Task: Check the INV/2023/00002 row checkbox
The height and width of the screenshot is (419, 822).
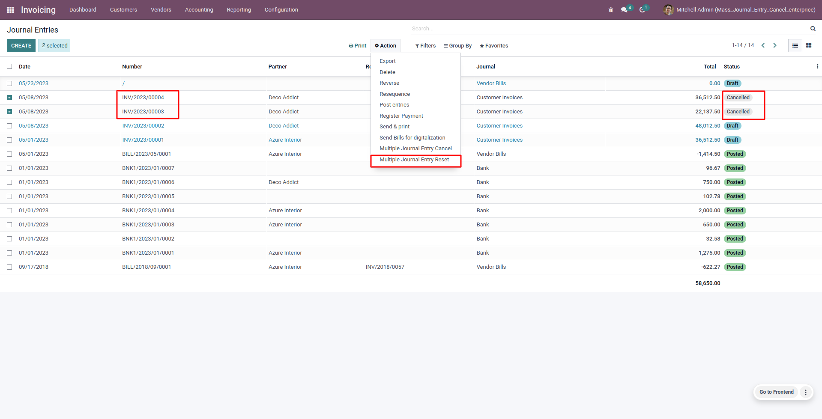Action: 9,126
